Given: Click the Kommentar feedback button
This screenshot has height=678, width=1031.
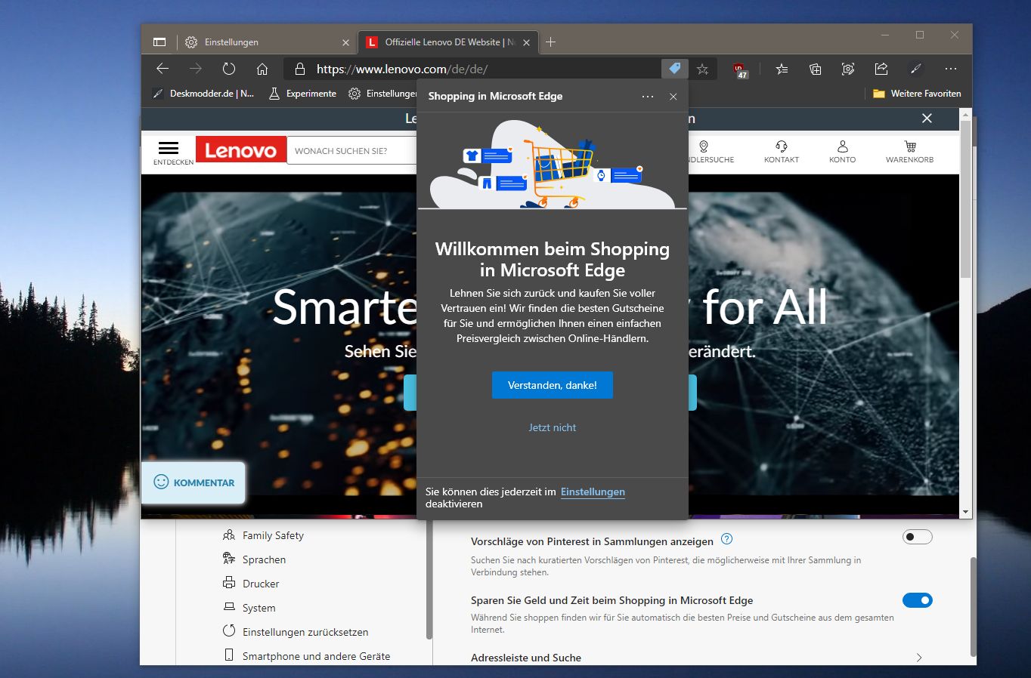Looking at the screenshot, I should click(194, 482).
